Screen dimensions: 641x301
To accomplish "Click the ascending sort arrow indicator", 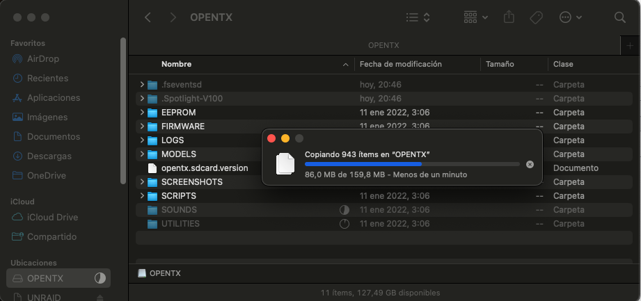I will pos(345,65).
